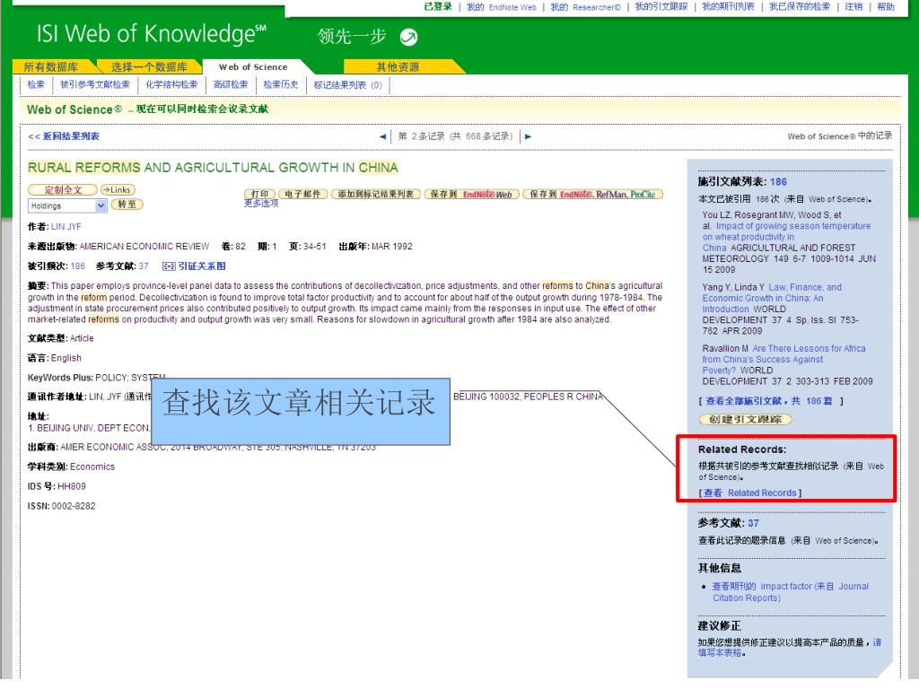
Task: Open 查看期刊的 impact factor link
Action: pyautogui.click(x=790, y=592)
